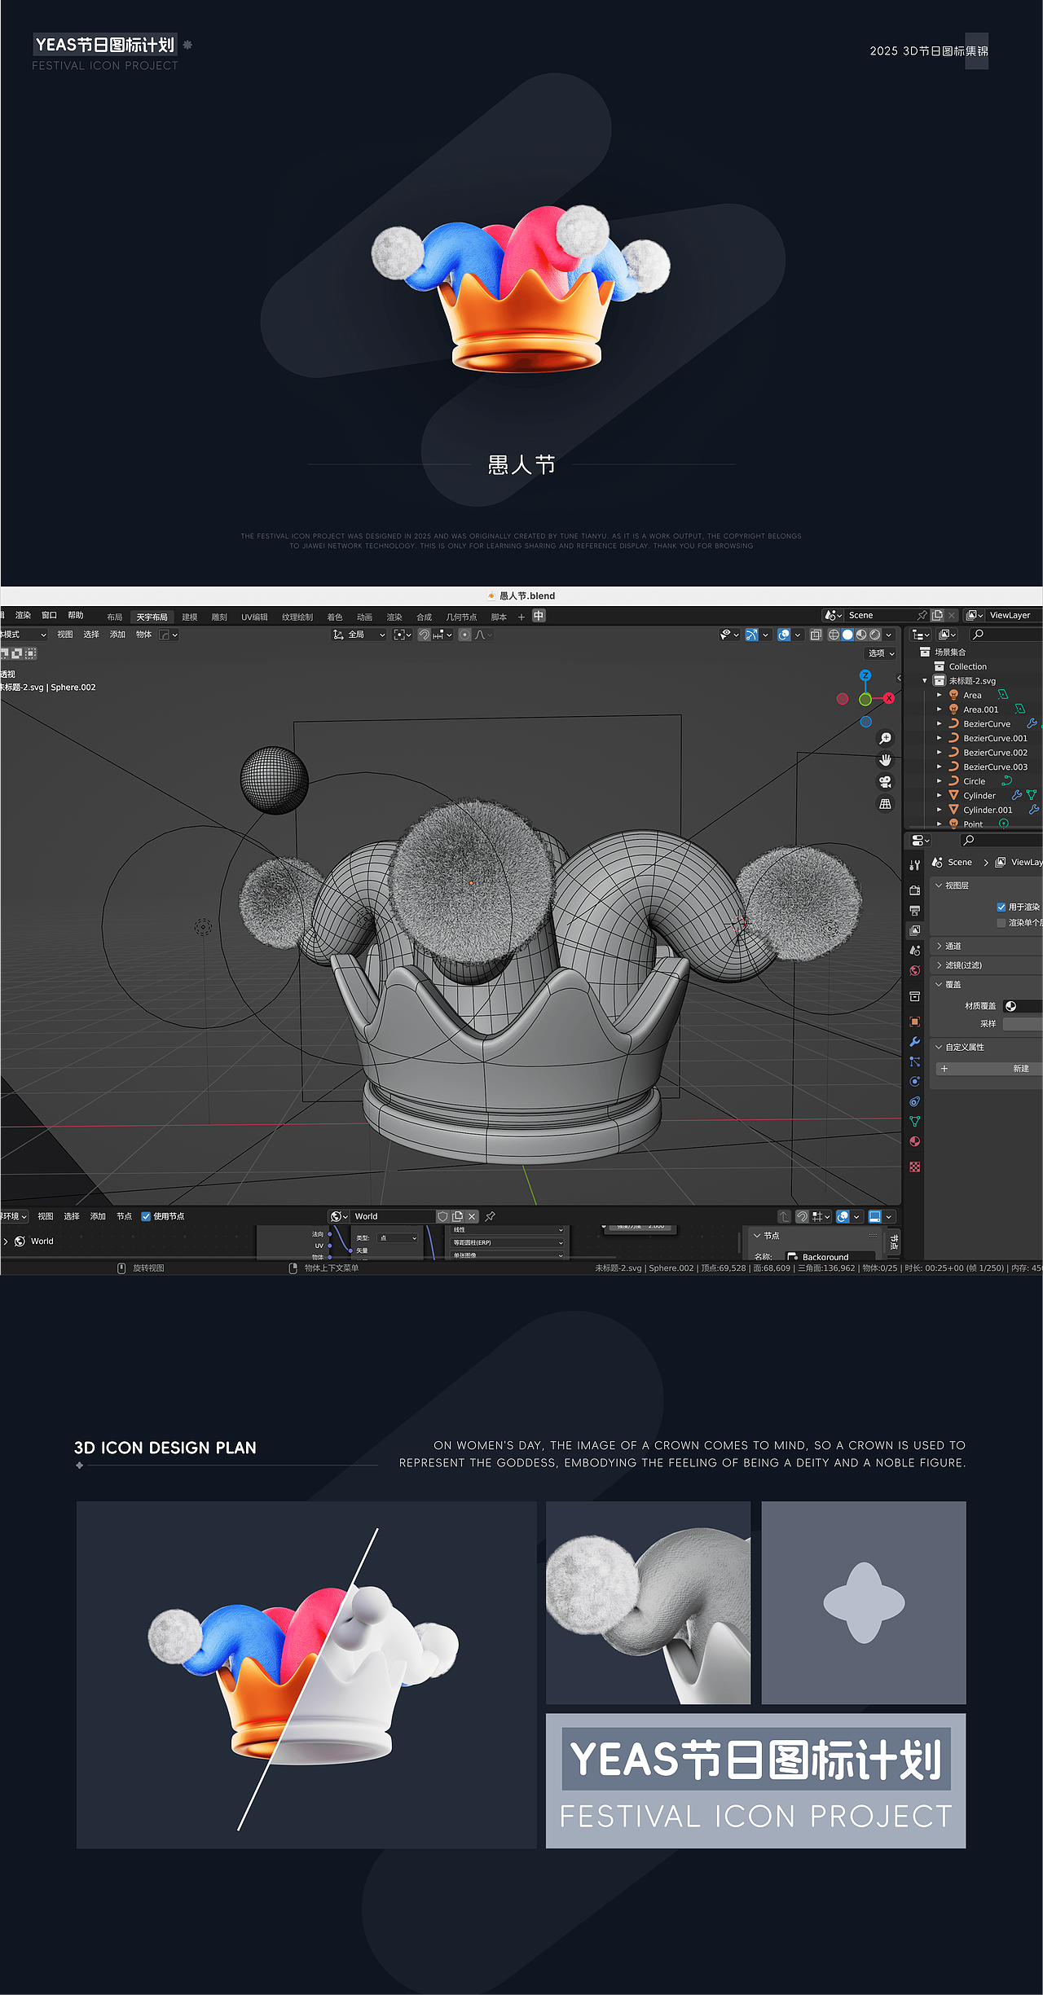Switch to the 雕刻 workspace tab
The image size is (1043, 1995).
(x=219, y=617)
